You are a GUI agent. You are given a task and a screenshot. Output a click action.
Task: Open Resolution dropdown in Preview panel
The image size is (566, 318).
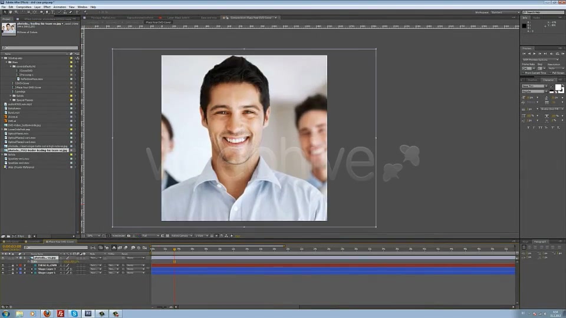pos(556,68)
